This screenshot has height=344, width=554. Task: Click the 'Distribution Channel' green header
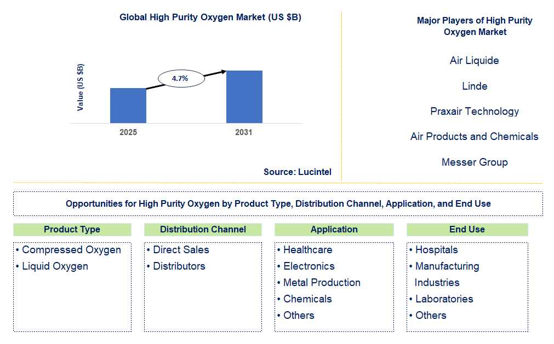(203, 230)
